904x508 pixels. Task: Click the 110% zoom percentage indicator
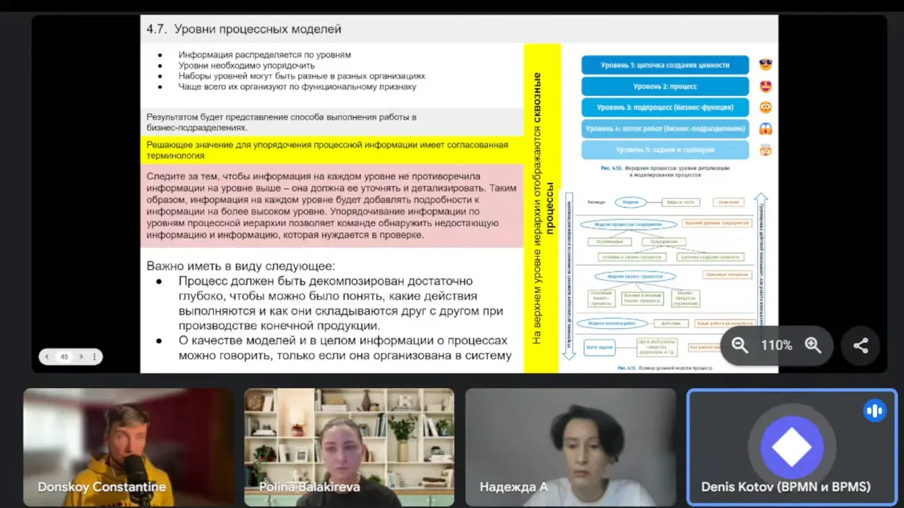tap(777, 346)
